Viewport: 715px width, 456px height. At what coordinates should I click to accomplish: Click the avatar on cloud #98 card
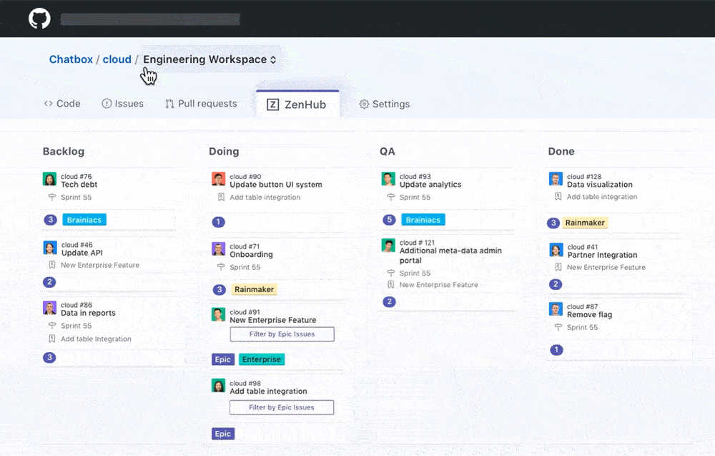(x=218, y=386)
